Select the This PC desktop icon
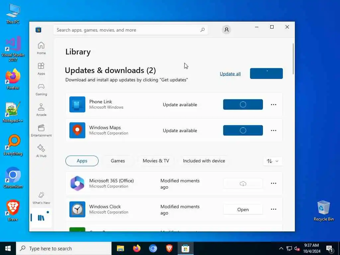This screenshot has width=340, height=255. coord(13,14)
